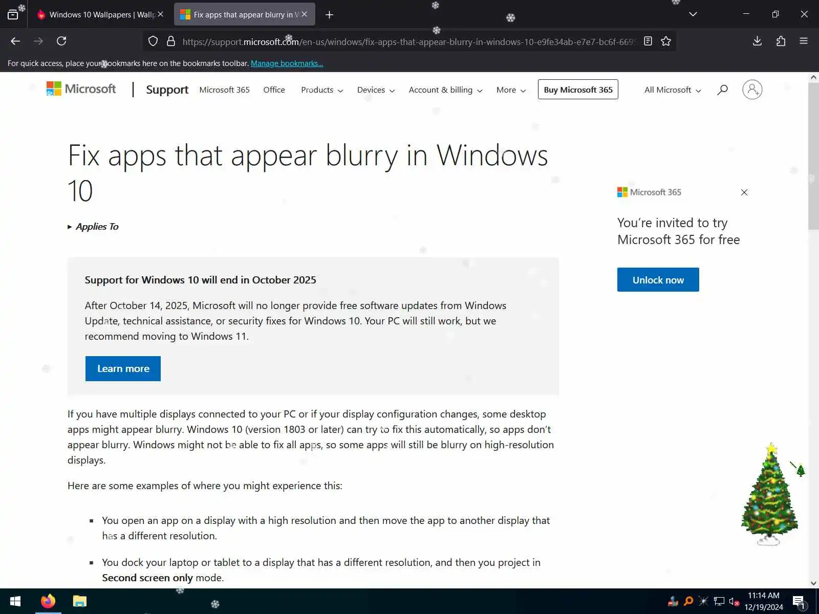Click the colorful figures tray icon
Image resolution: width=819 pixels, height=614 pixels.
point(673,601)
